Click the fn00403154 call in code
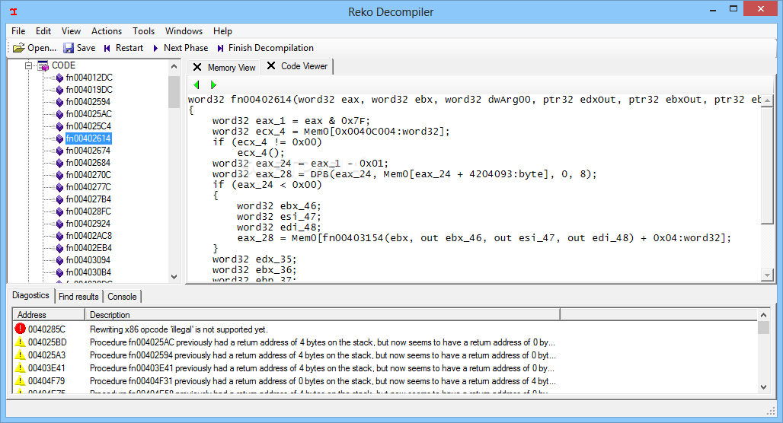The height and width of the screenshot is (423, 783). pyautogui.click(x=353, y=238)
